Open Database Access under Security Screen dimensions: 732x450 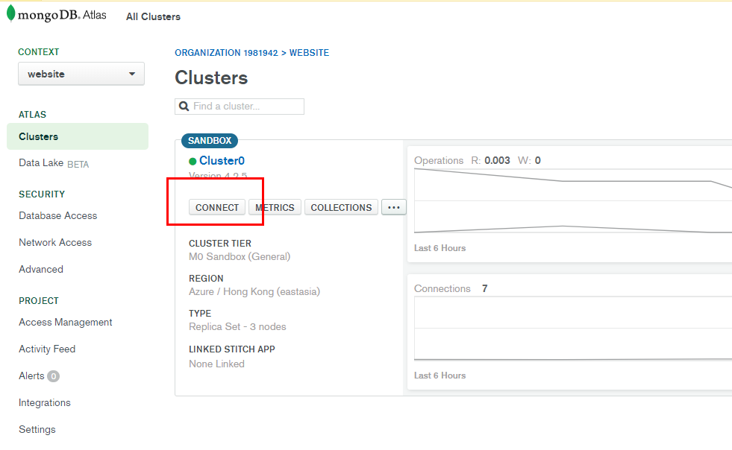(57, 215)
